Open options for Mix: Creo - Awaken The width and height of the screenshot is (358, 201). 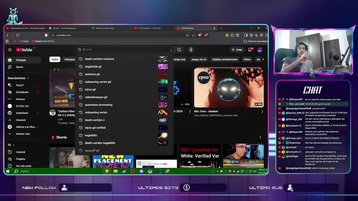262,112
